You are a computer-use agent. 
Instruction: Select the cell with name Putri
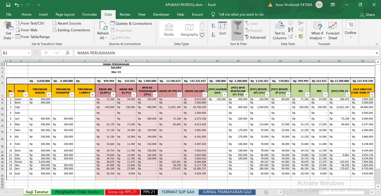21,144
